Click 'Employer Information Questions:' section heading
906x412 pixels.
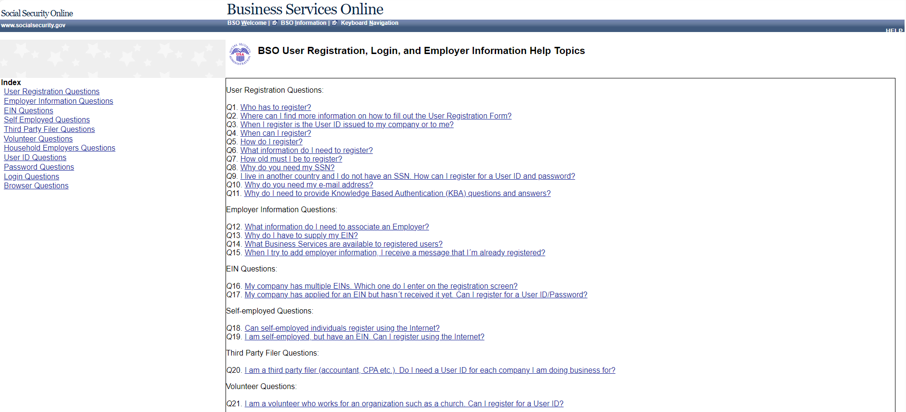(x=282, y=210)
